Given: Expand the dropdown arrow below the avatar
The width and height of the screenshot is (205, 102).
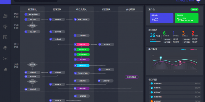Looking at the screenshot, I should coord(198,2).
